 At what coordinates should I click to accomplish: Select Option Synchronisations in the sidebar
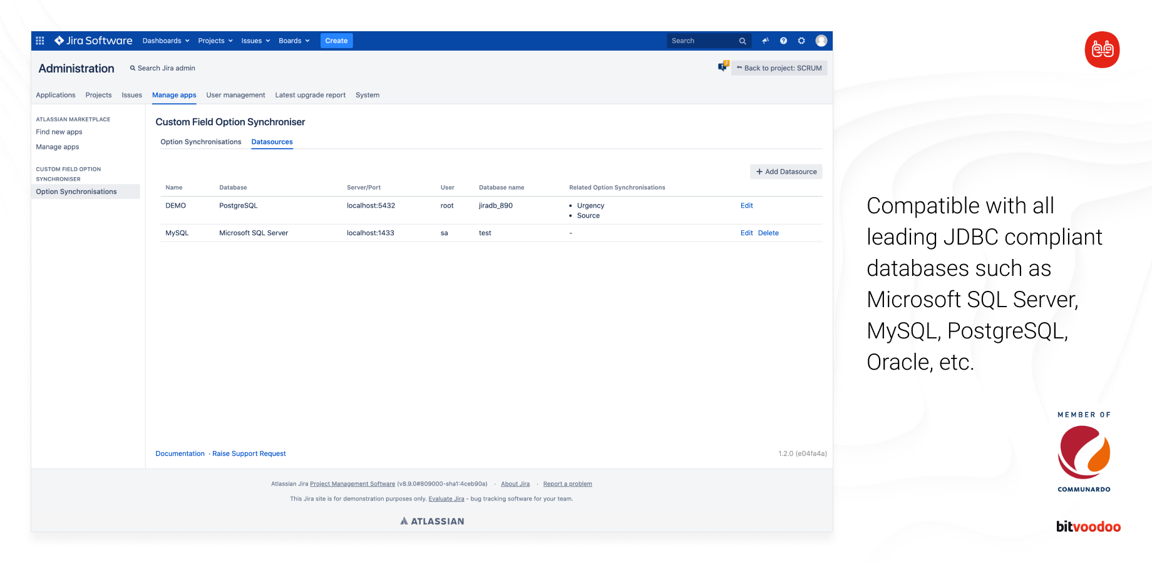[x=85, y=191]
